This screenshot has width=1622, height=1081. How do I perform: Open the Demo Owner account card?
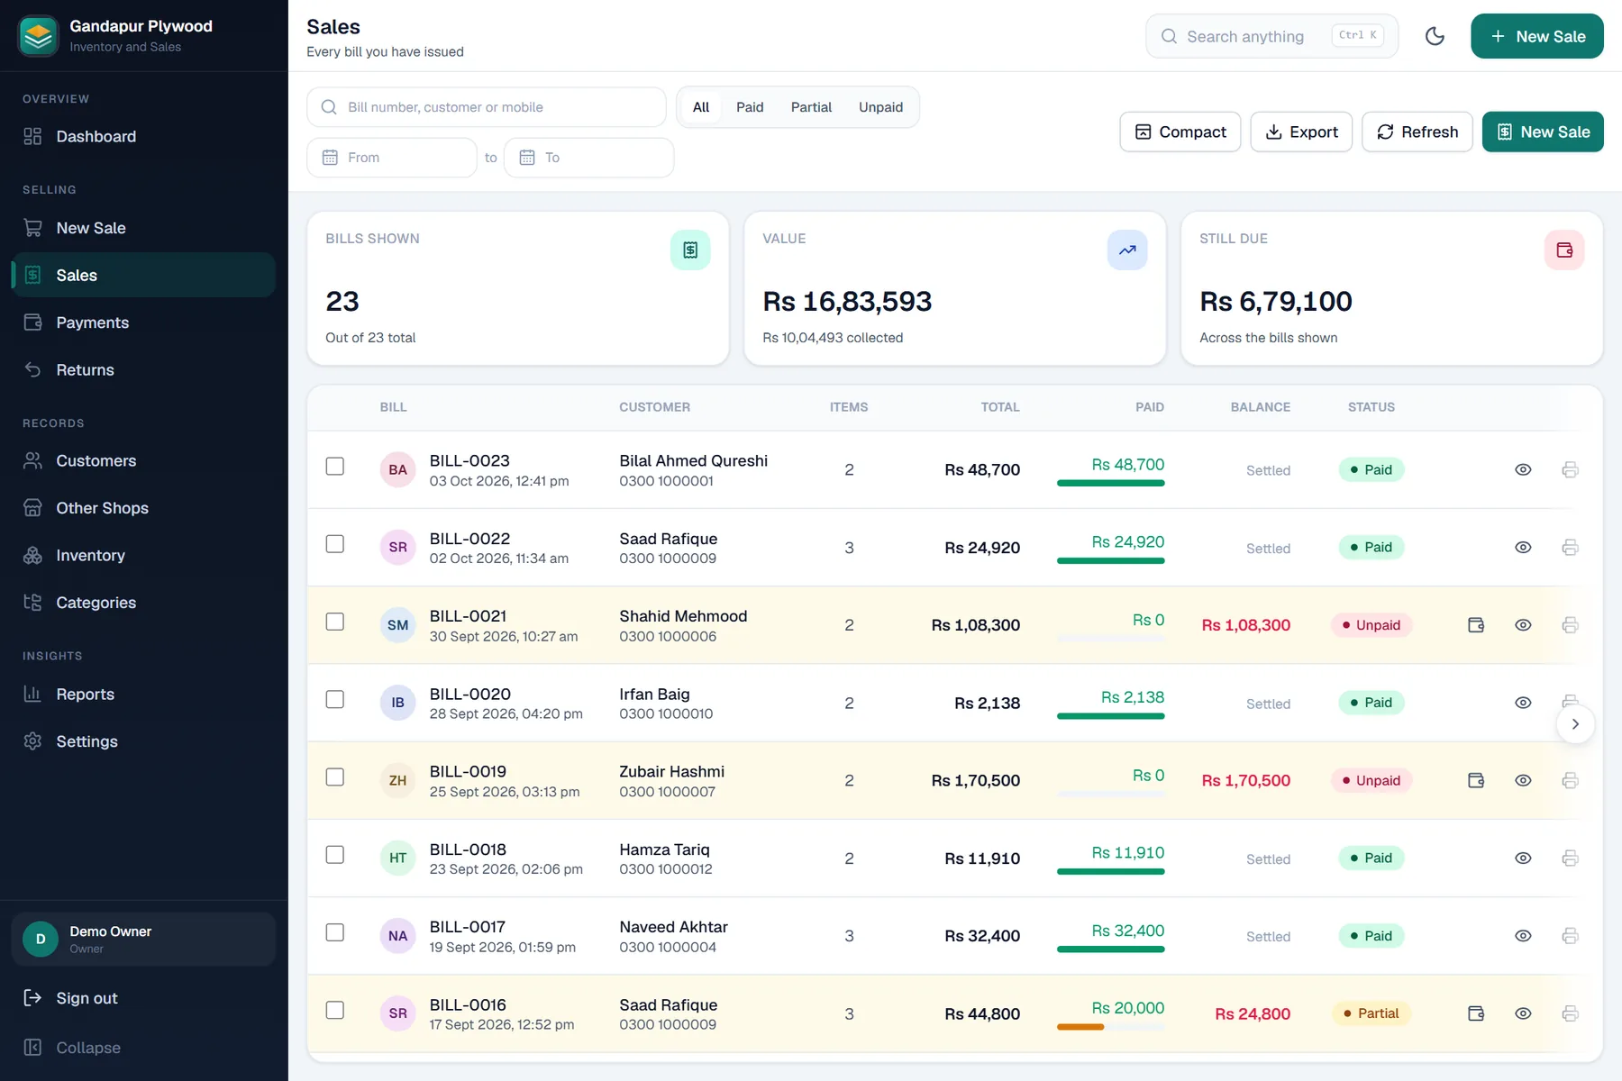143,939
